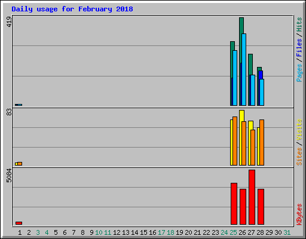The height and width of the screenshot is (239, 306).
Task: Click green day 25 on the x-axis
Action: 233,232
